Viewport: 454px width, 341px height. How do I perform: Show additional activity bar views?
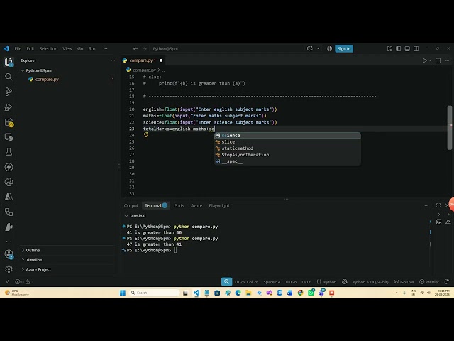9,242
